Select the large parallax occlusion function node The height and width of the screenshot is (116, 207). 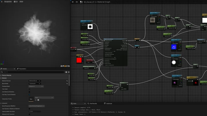[115, 52]
